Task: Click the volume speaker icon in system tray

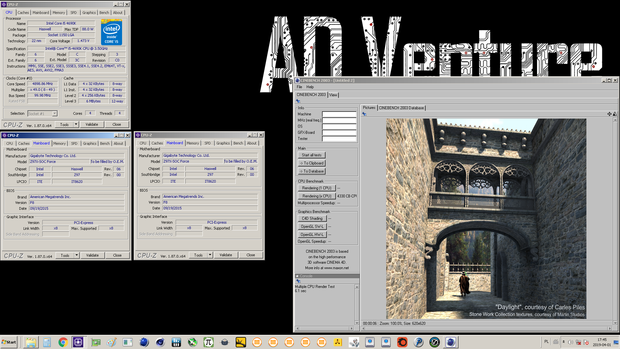Action: pos(570,342)
